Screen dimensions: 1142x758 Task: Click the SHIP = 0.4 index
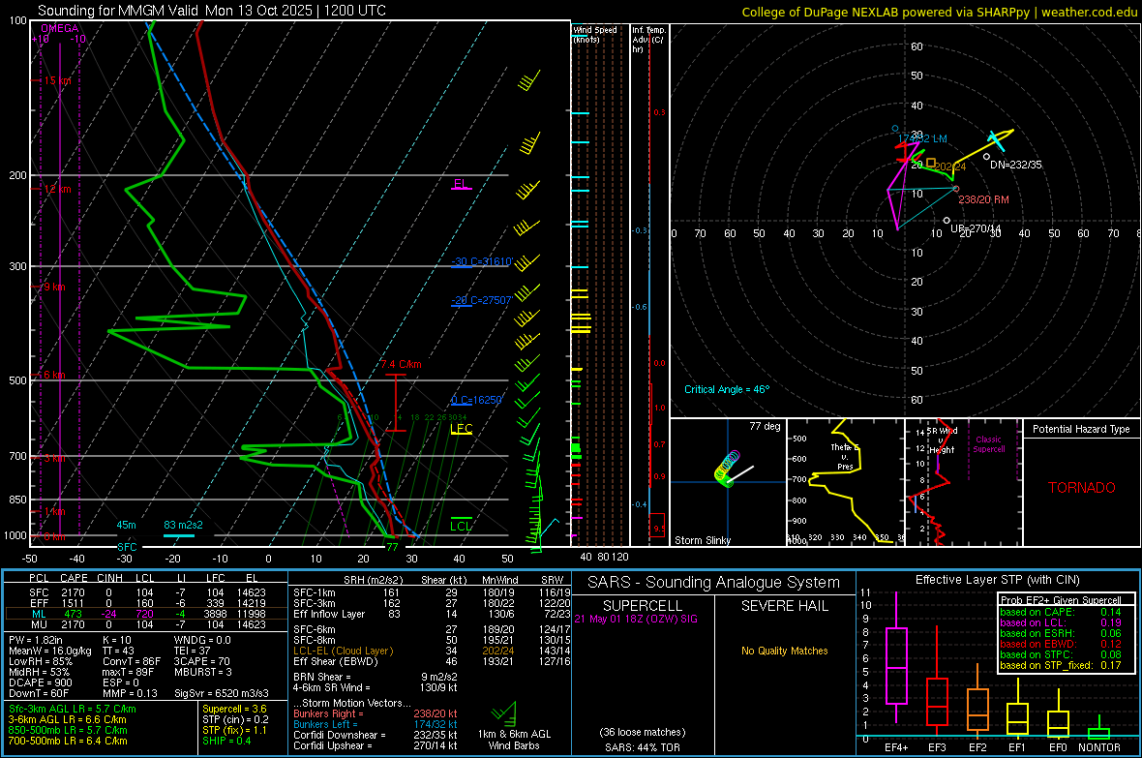click(x=225, y=741)
